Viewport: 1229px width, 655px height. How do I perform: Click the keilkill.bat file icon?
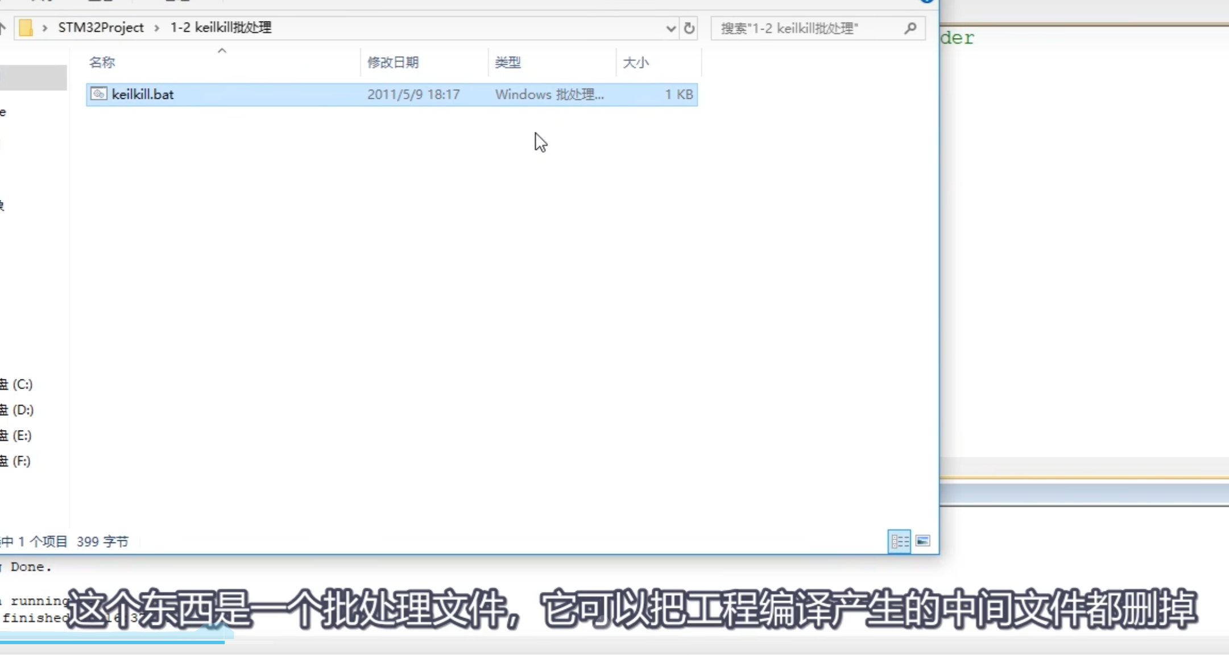(x=99, y=94)
